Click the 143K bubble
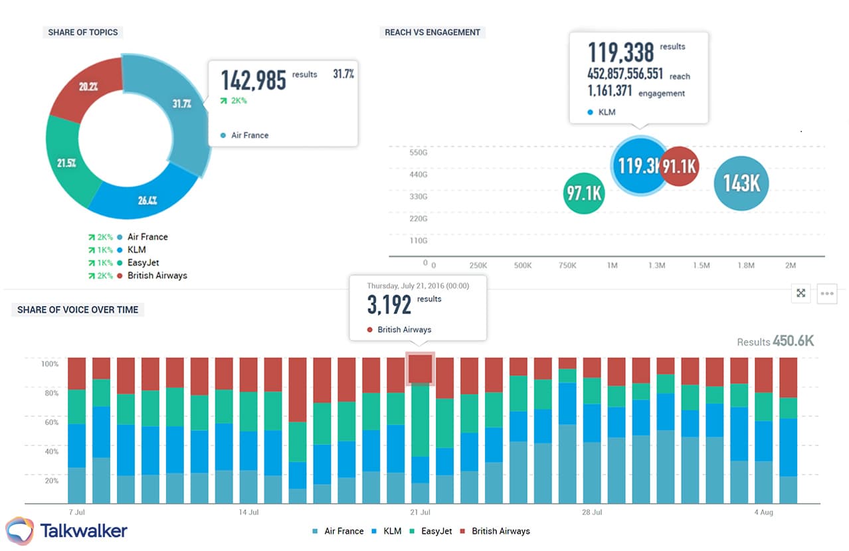The image size is (849, 551). (741, 184)
